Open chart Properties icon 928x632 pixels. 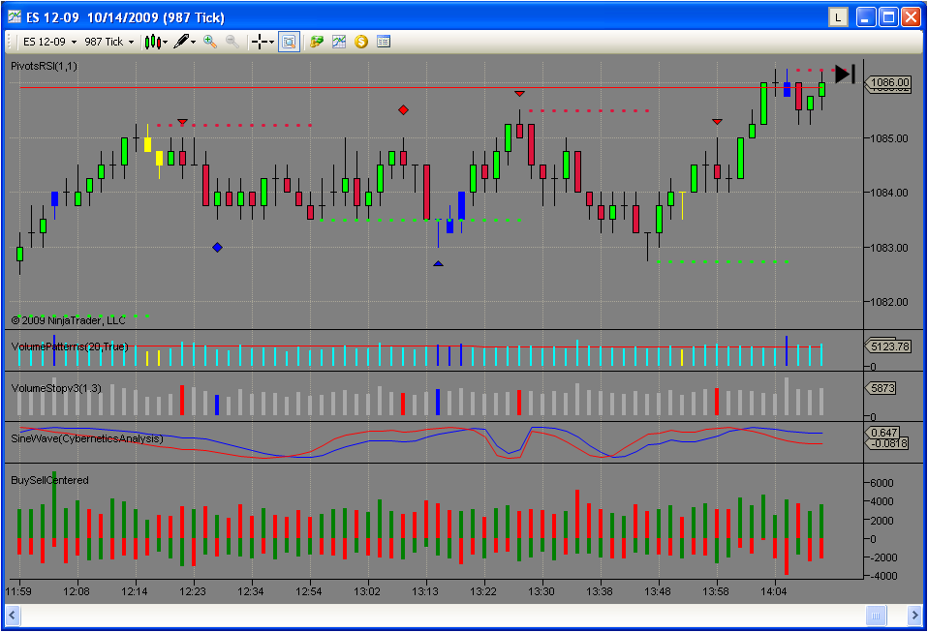tap(384, 42)
